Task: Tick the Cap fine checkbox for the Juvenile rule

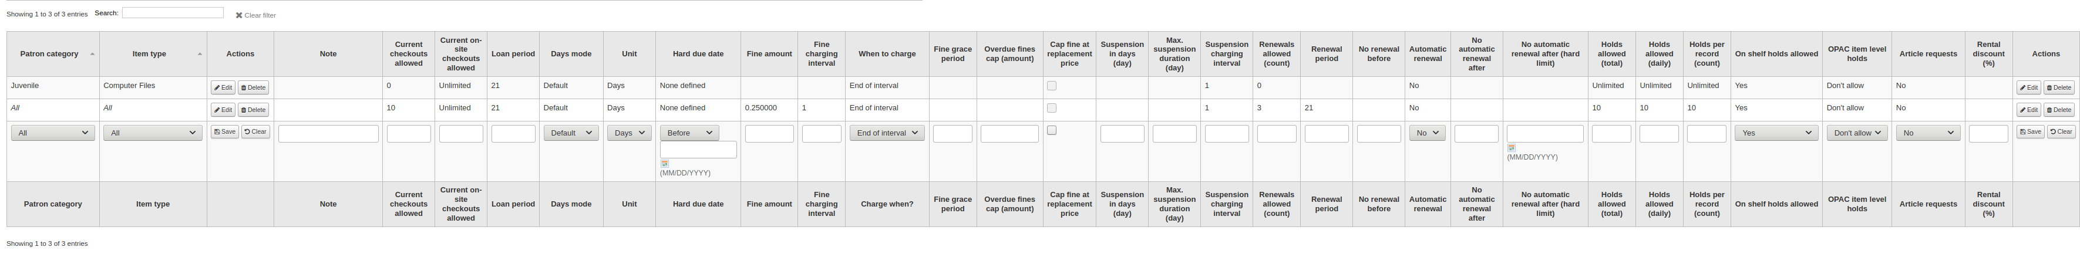Action: tap(1051, 86)
